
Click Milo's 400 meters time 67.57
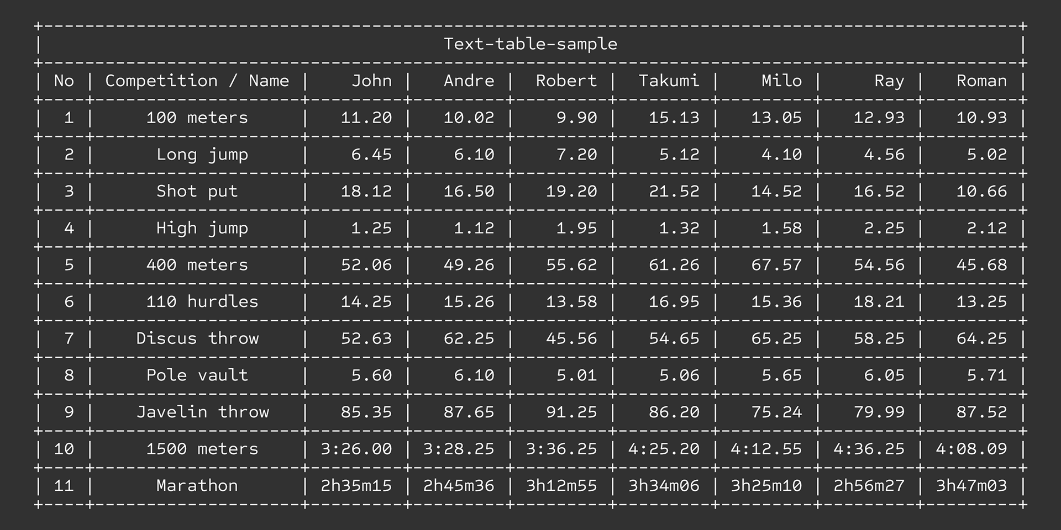pyautogui.click(x=776, y=265)
